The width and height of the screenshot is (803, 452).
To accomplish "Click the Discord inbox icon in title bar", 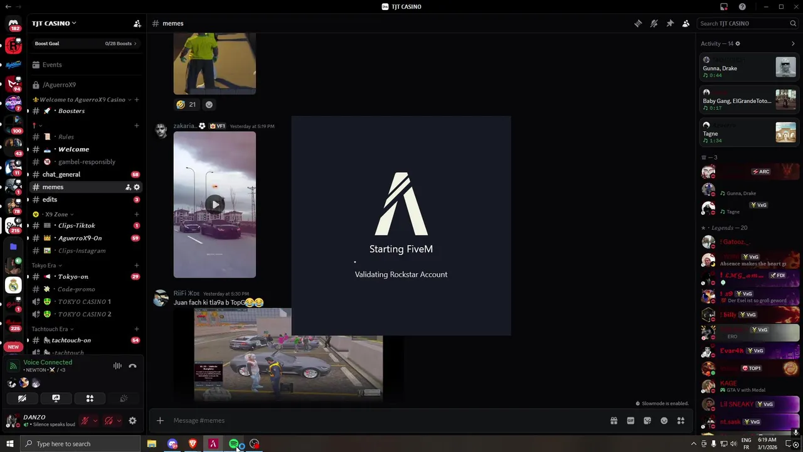I will point(724,7).
